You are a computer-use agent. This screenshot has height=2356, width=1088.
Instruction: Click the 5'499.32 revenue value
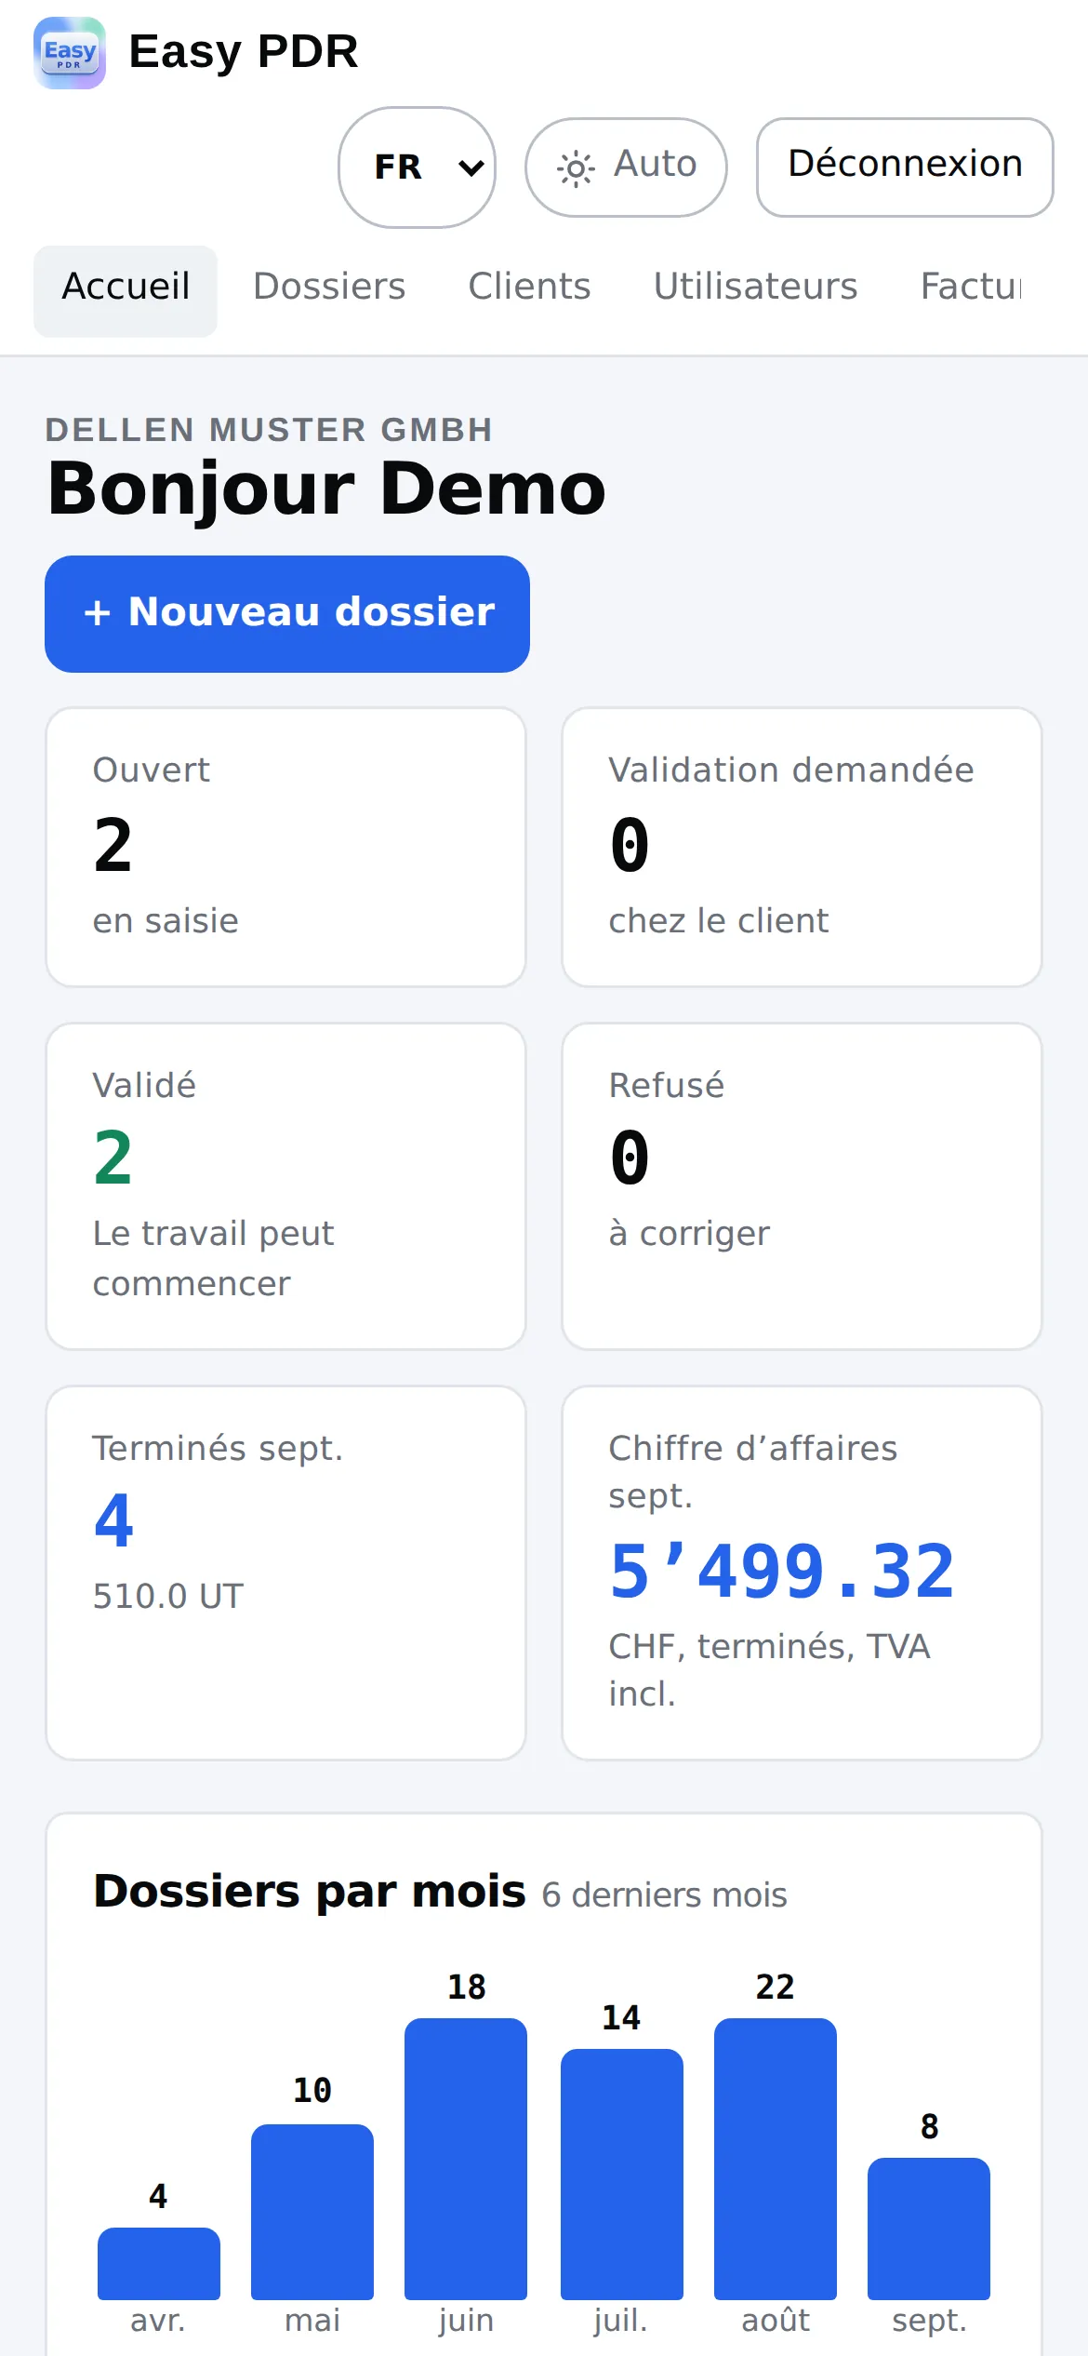tap(782, 1572)
